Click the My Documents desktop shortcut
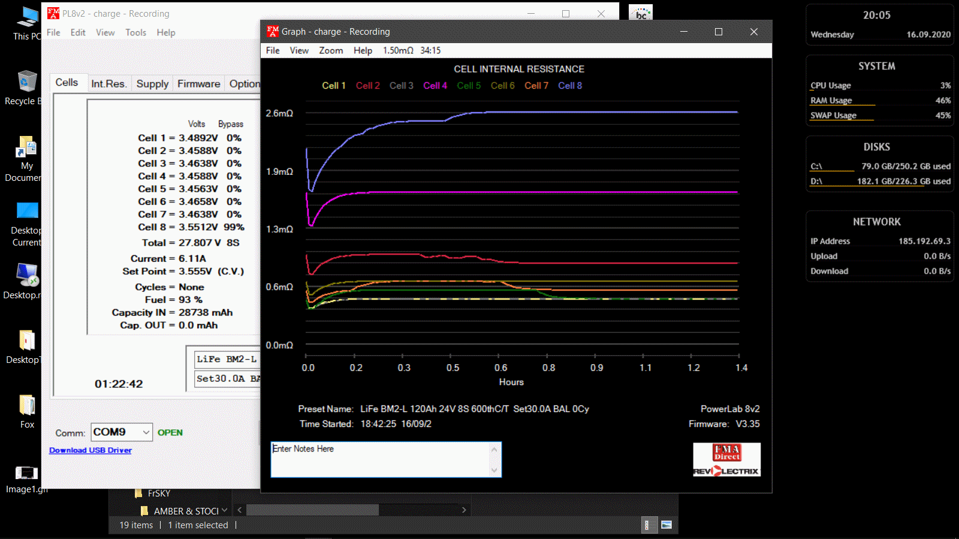Image resolution: width=959 pixels, height=539 pixels. [26, 147]
